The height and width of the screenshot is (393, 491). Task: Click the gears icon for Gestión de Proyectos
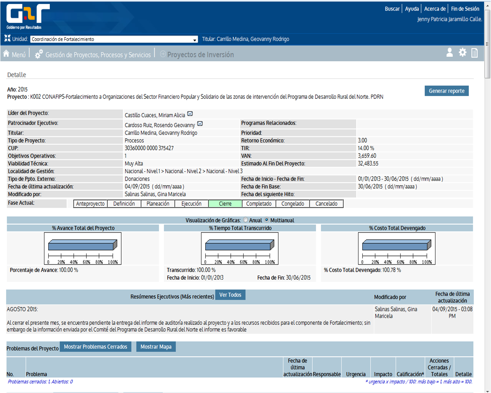pos(39,54)
